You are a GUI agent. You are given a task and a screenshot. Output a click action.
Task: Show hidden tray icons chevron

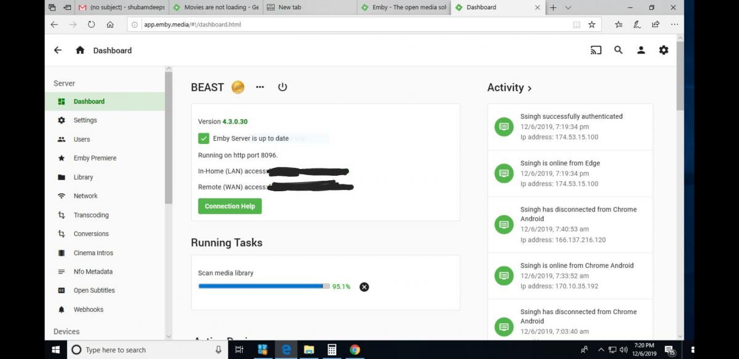click(x=601, y=350)
